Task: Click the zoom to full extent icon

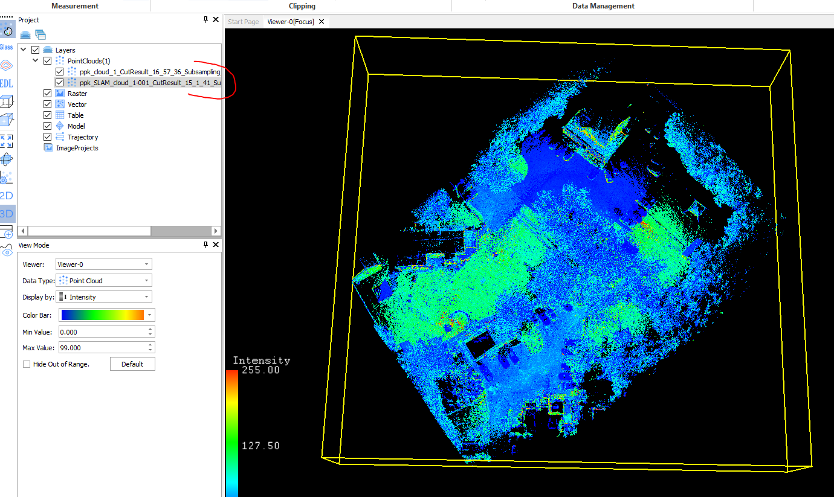Action: pos(7,141)
